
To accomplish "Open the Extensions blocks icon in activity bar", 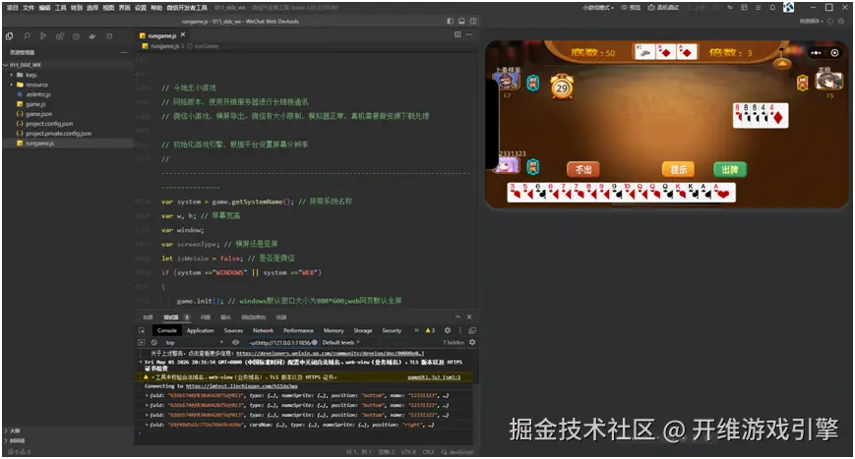I will click(59, 36).
